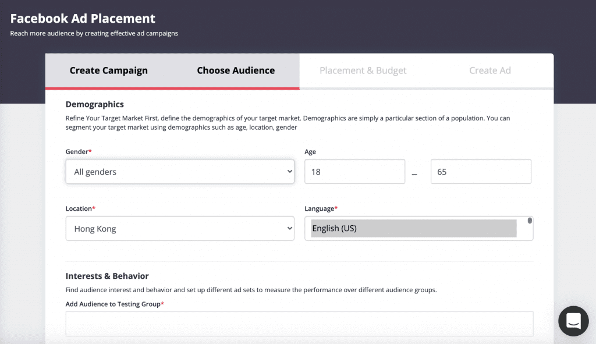Viewport: 596px width, 344px height.
Task: Click the Facebook Ad Placement page title
Action: coord(83,18)
